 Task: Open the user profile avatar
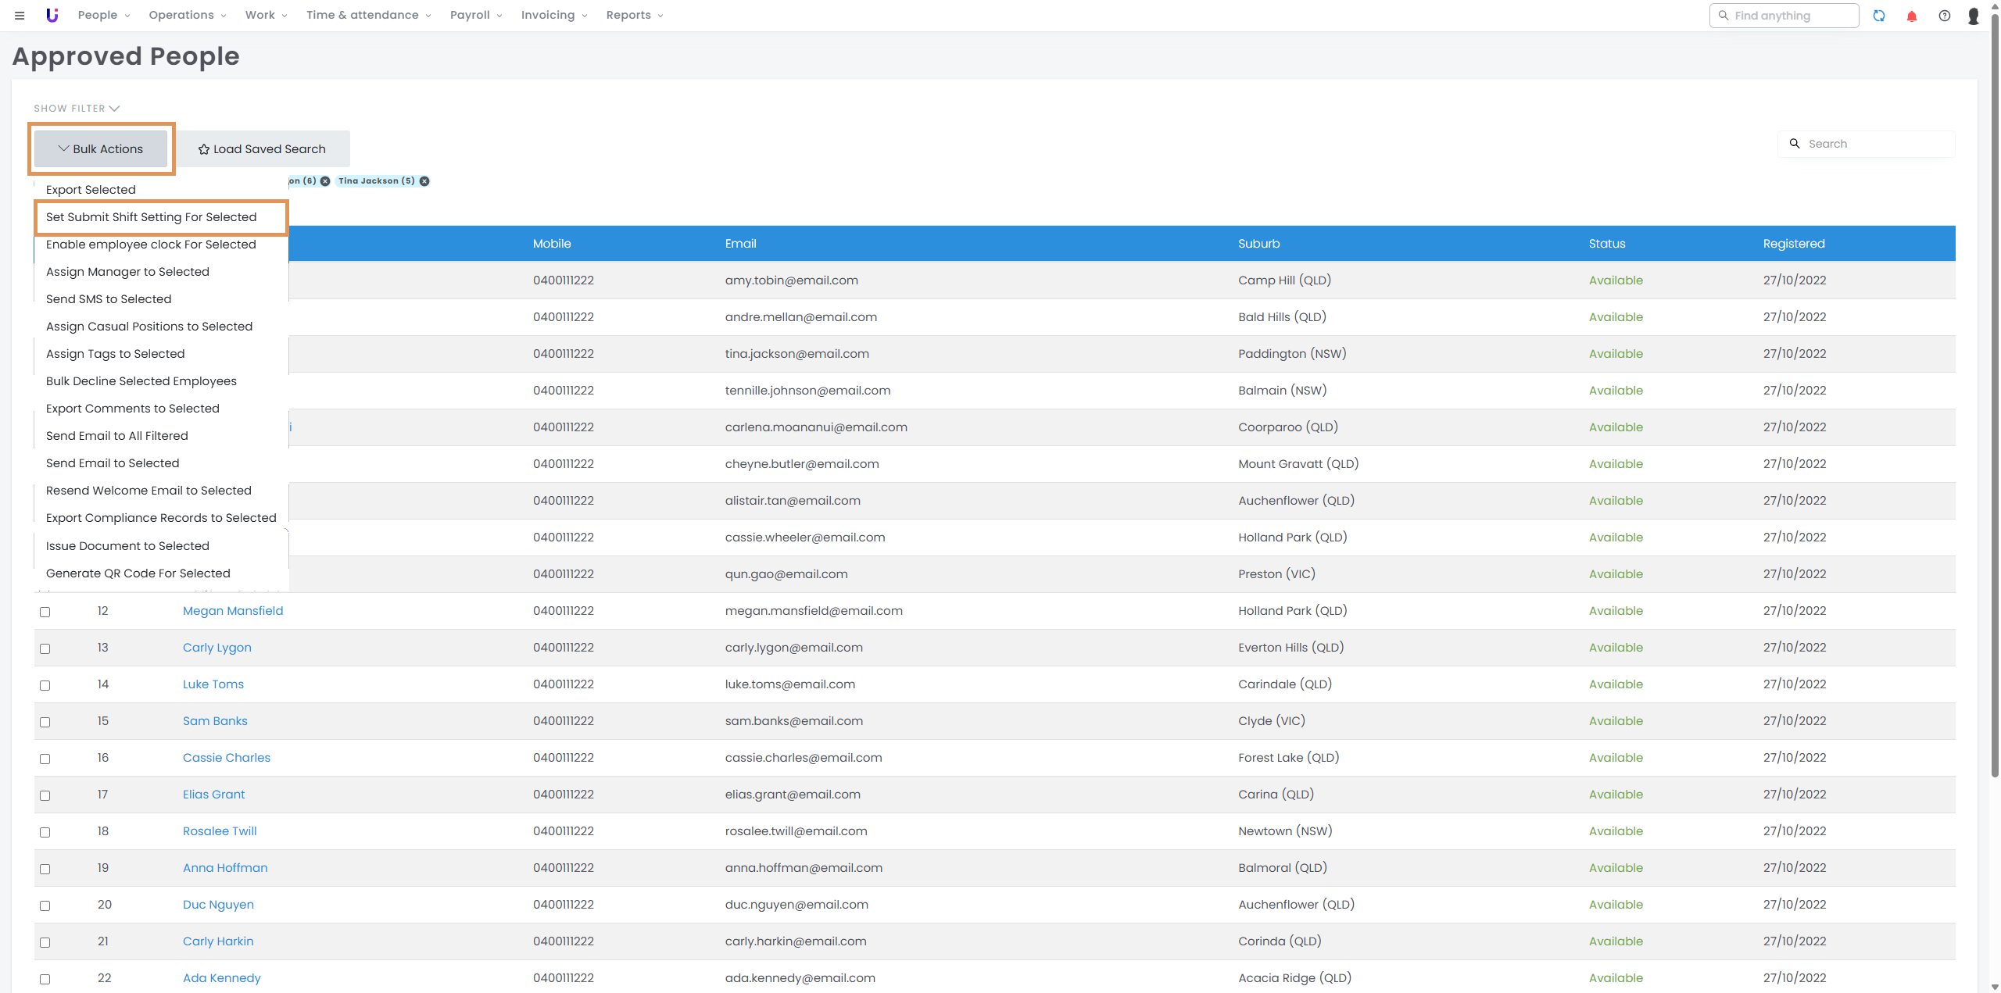[1974, 16]
